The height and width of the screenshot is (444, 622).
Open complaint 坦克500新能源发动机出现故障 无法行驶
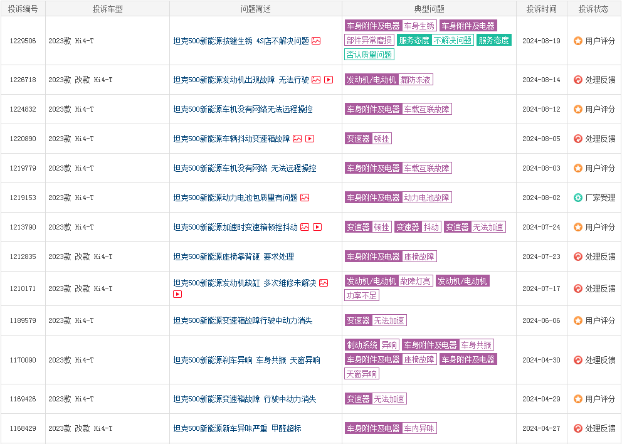(241, 80)
